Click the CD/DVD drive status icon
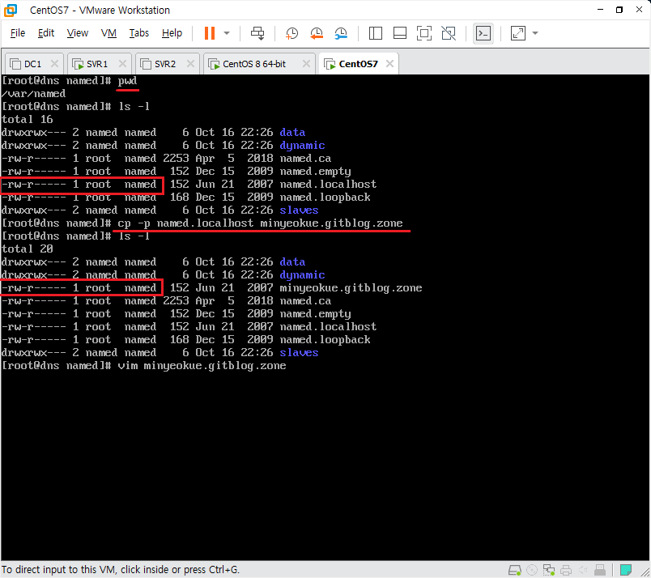Image resolution: width=651 pixels, height=578 pixels. [x=532, y=570]
